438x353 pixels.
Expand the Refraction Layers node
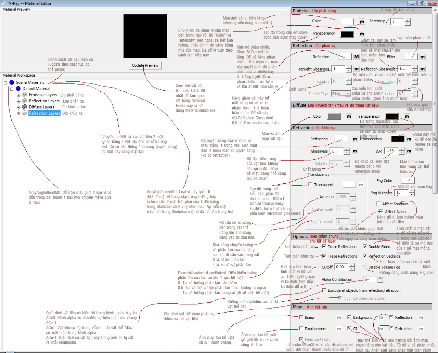(18, 114)
